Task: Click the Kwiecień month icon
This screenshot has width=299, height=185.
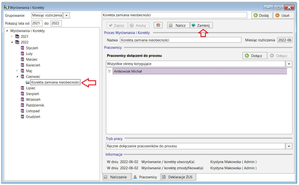Action: pos(22,65)
